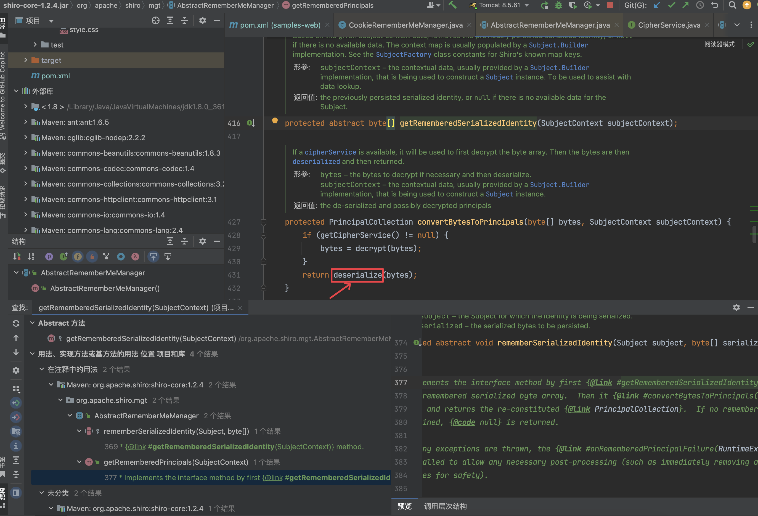Click the implemented-method gutter marker at line 416
Viewport: 758px width, 516px height.
(250, 123)
